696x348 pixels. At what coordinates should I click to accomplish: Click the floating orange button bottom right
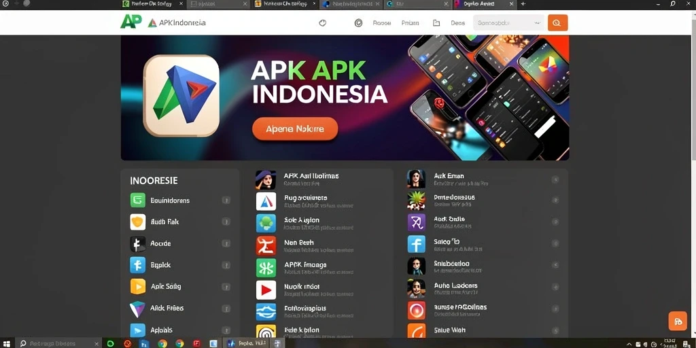coord(678,321)
